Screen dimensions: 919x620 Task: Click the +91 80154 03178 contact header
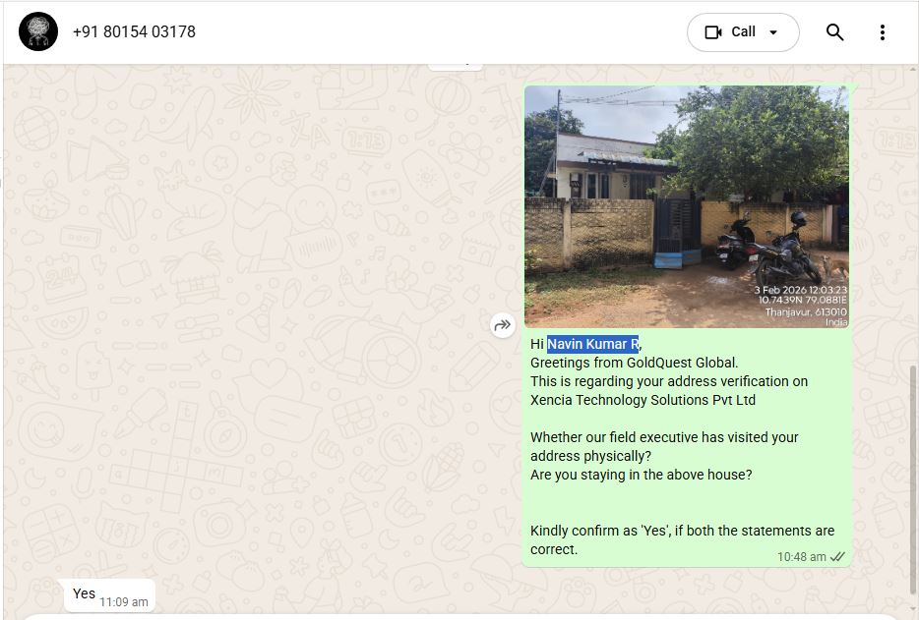coord(134,32)
